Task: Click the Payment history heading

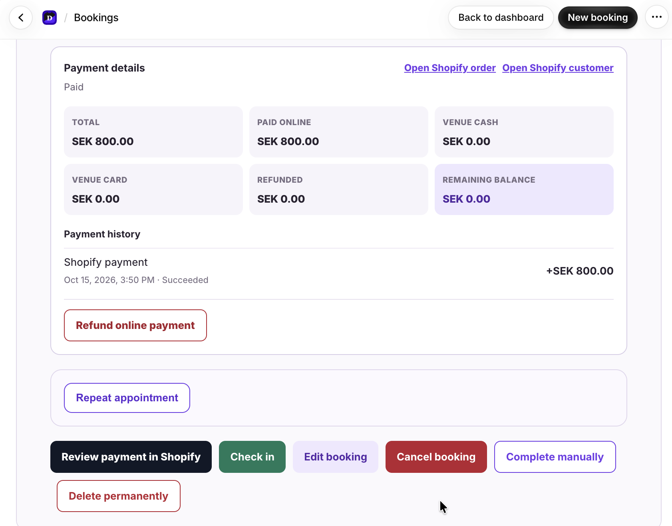Action: tap(102, 234)
